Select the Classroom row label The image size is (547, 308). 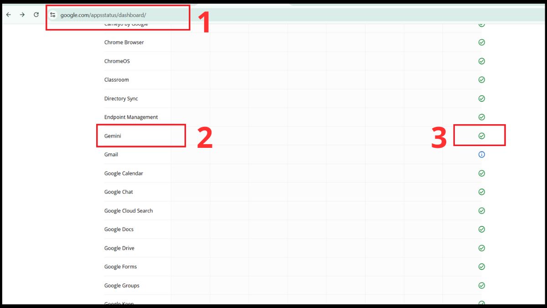point(117,80)
